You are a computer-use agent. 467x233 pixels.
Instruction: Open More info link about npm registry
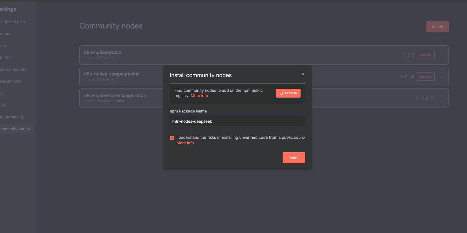(199, 96)
